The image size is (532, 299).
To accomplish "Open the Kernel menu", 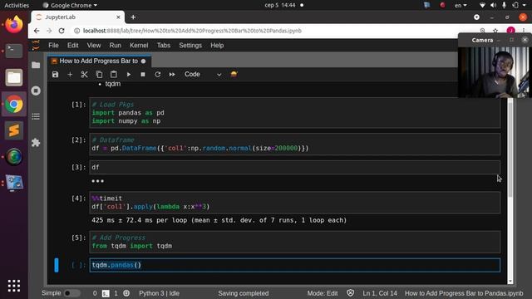I will (139, 46).
